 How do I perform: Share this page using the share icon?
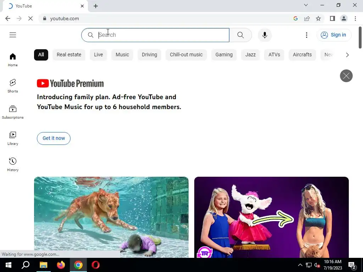coord(307,18)
